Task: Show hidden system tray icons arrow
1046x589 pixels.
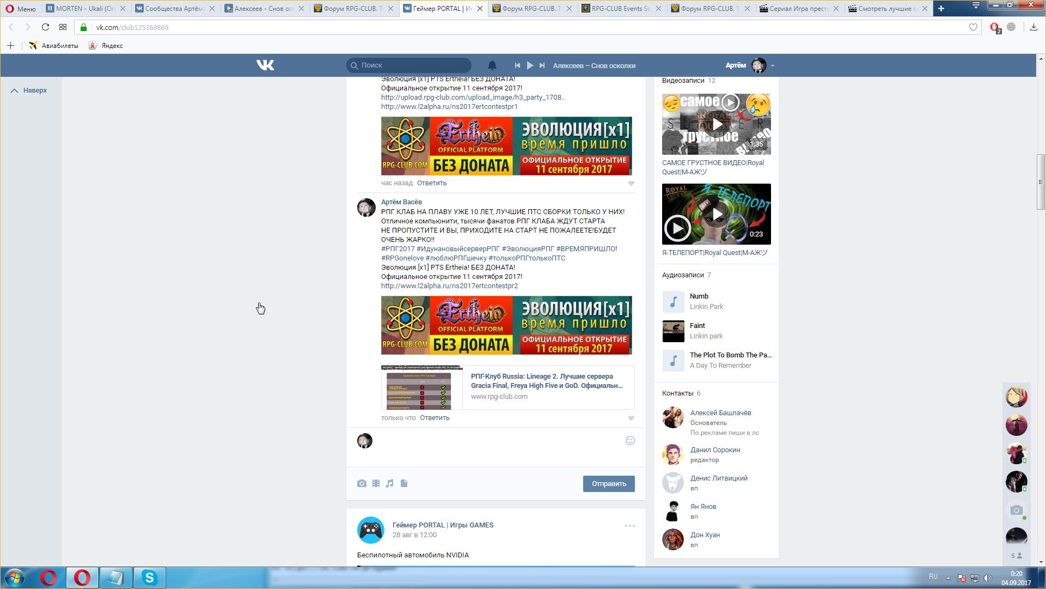Action: (948, 578)
